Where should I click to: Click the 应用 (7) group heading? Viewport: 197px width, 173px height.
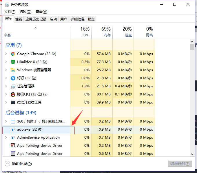point(14,45)
